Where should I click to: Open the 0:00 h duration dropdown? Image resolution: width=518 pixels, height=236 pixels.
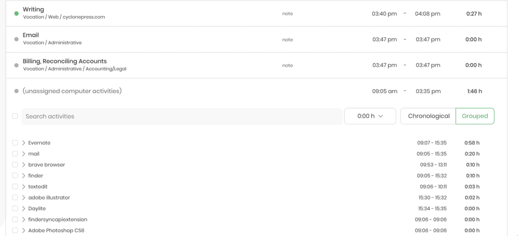coord(370,116)
